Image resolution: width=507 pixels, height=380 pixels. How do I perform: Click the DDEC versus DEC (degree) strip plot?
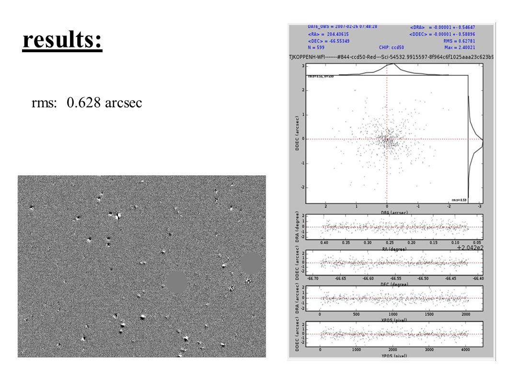pyautogui.click(x=394, y=263)
